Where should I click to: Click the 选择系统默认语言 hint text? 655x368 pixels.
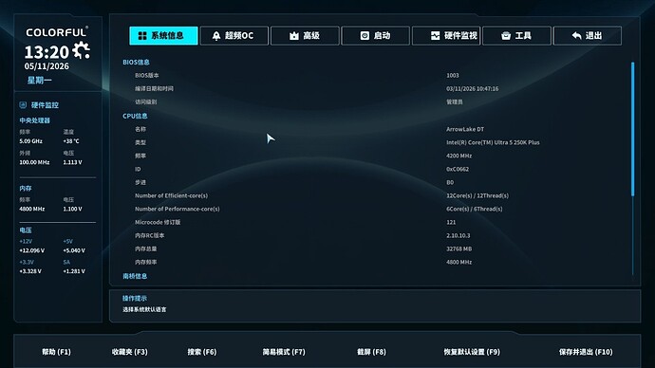[144, 309]
